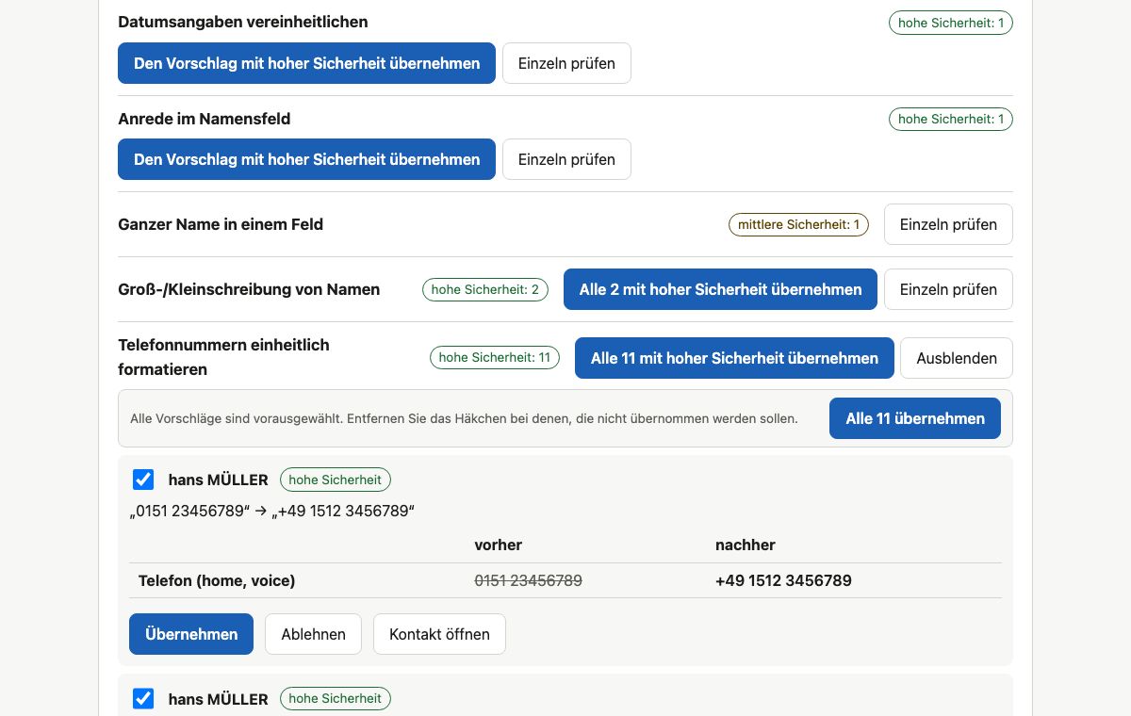This screenshot has width=1131, height=716.
Task: Click Einzeln prüfen under Datumsangaben vereinheitlichen
Action: click(x=566, y=63)
